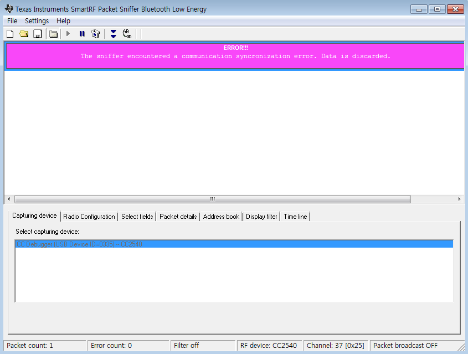The height and width of the screenshot is (354, 468).
Task: Click the Filter off status field
Action: click(x=203, y=346)
